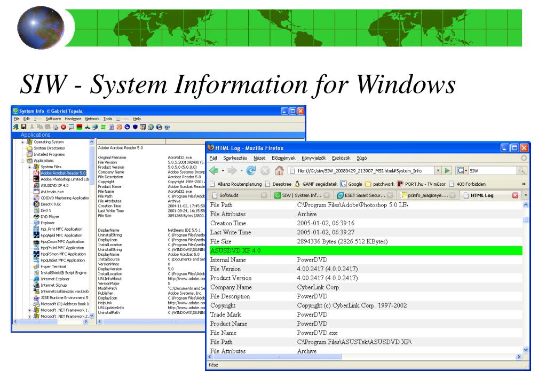
Task: Select Installed Programs in the System Info tree
Action: (49, 154)
